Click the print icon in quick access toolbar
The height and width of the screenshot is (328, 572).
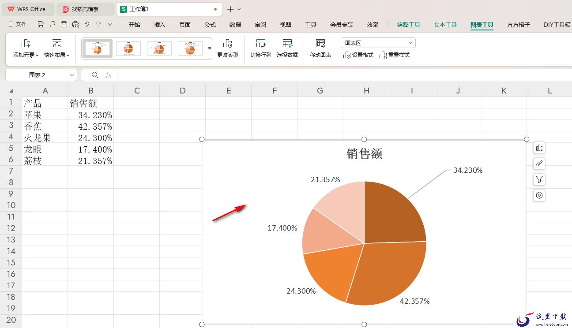coord(64,25)
